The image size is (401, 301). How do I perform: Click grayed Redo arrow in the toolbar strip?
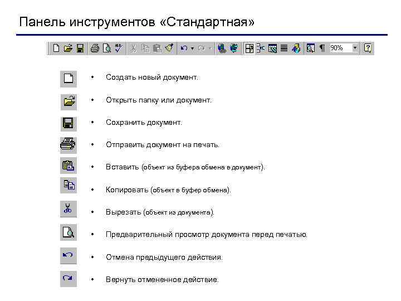click(202, 48)
